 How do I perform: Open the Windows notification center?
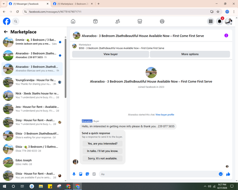pyautogui.click(x=232, y=186)
